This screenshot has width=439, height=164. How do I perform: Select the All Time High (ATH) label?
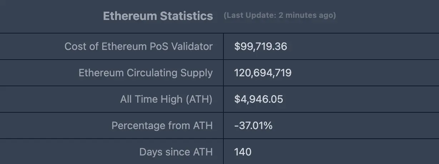coord(166,99)
